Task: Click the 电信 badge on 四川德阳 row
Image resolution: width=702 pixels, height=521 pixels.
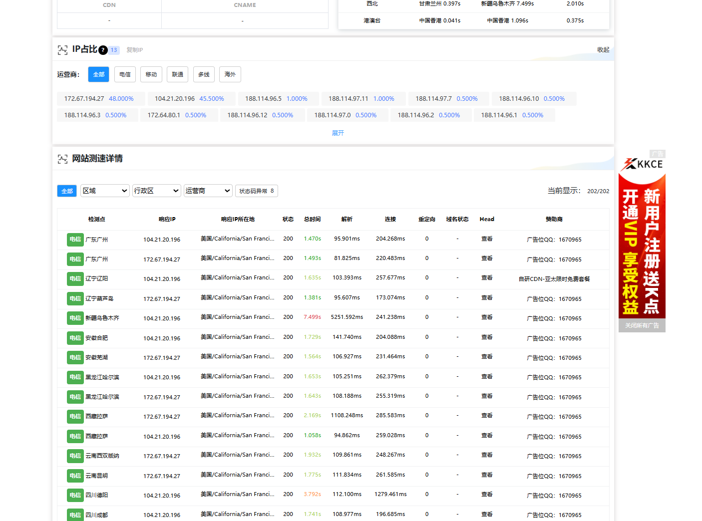Action: click(75, 496)
